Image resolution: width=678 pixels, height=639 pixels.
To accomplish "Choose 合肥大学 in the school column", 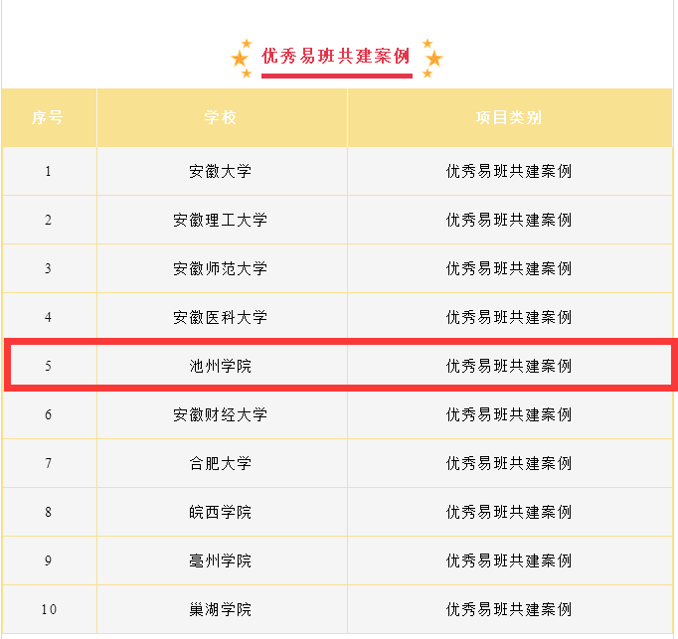I will click(x=221, y=463).
